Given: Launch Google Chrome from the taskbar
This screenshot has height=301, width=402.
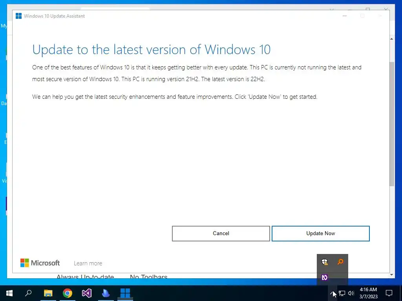Looking at the screenshot, I should [x=68, y=293].
